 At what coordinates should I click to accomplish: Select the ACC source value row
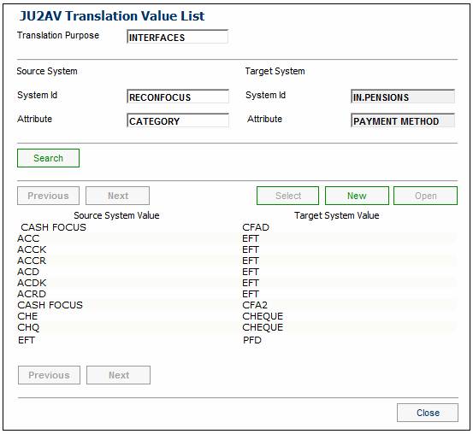click(237, 238)
